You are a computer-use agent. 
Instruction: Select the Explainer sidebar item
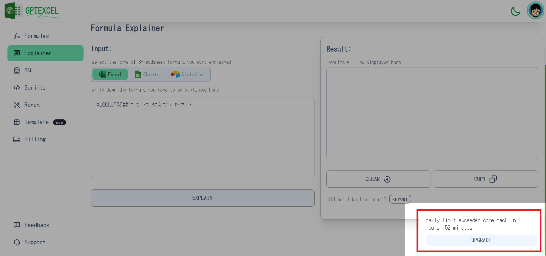45,53
